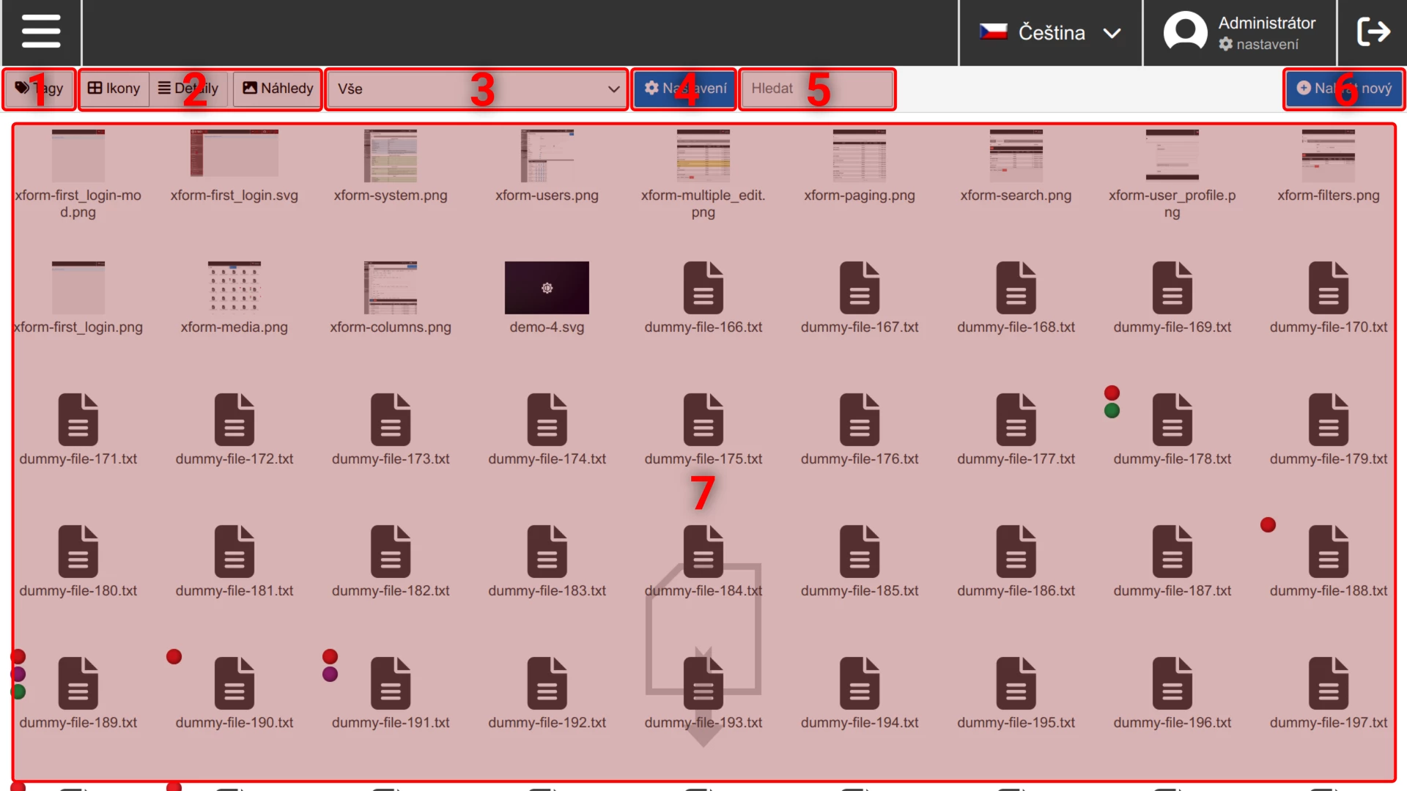Open the Tagy tag selector
The width and height of the screenshot is (1407, 791).
point(40,89)
